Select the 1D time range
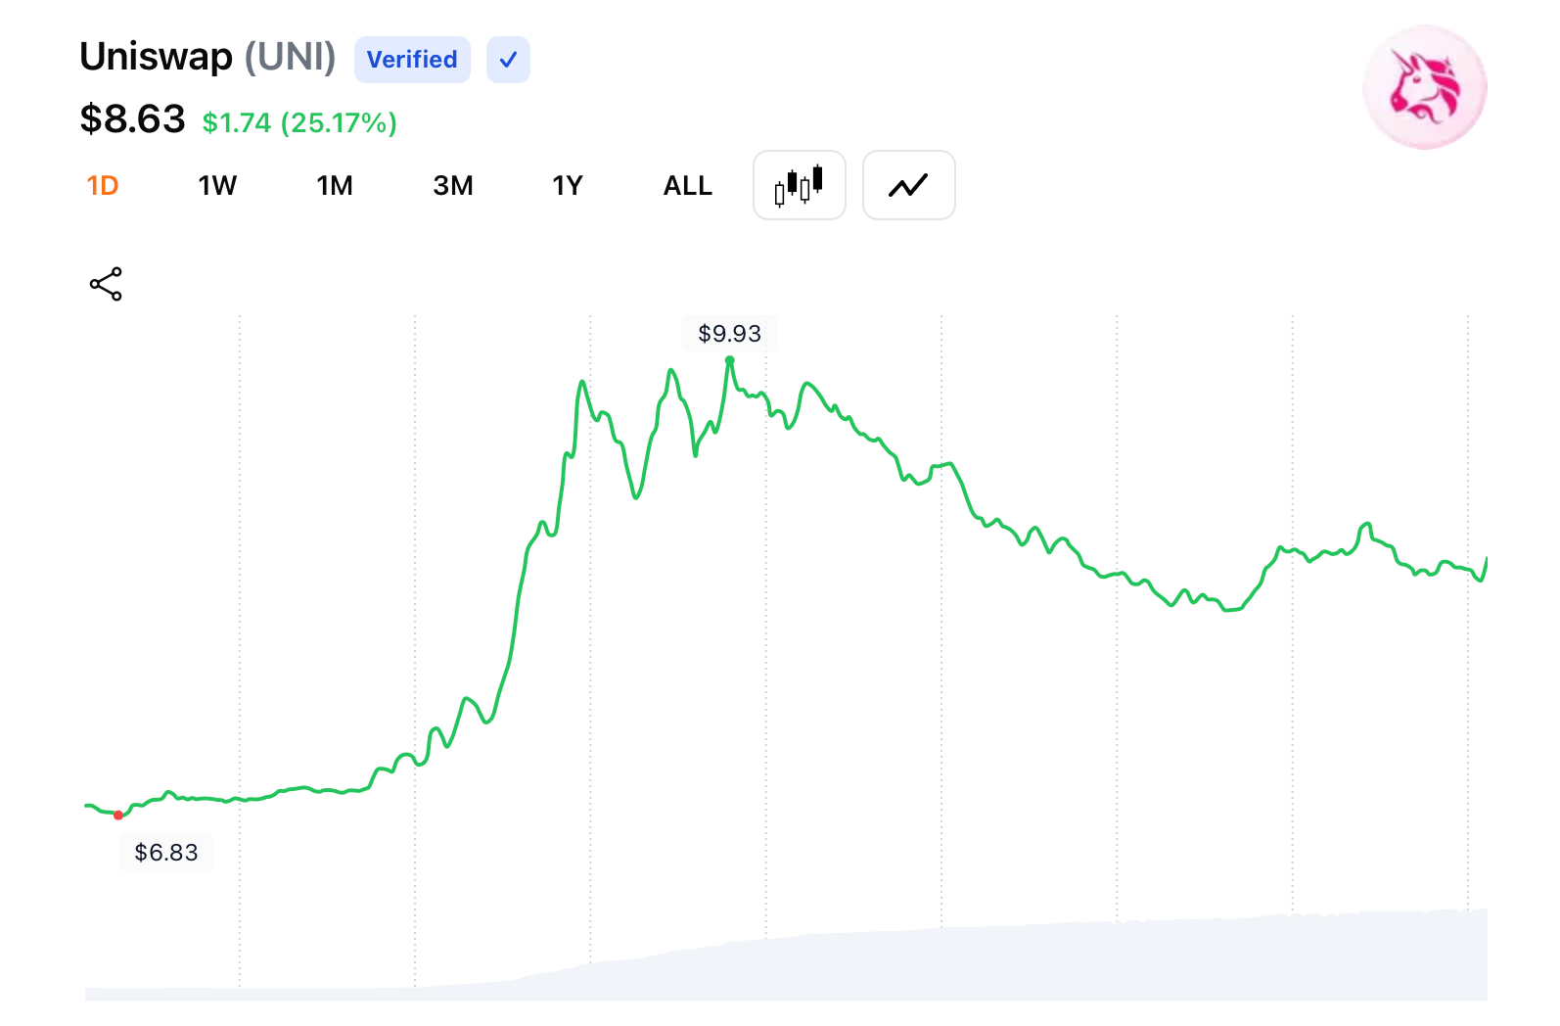Image resolution: width=1560 pixels, height=1026 pixels. point(103,186)
